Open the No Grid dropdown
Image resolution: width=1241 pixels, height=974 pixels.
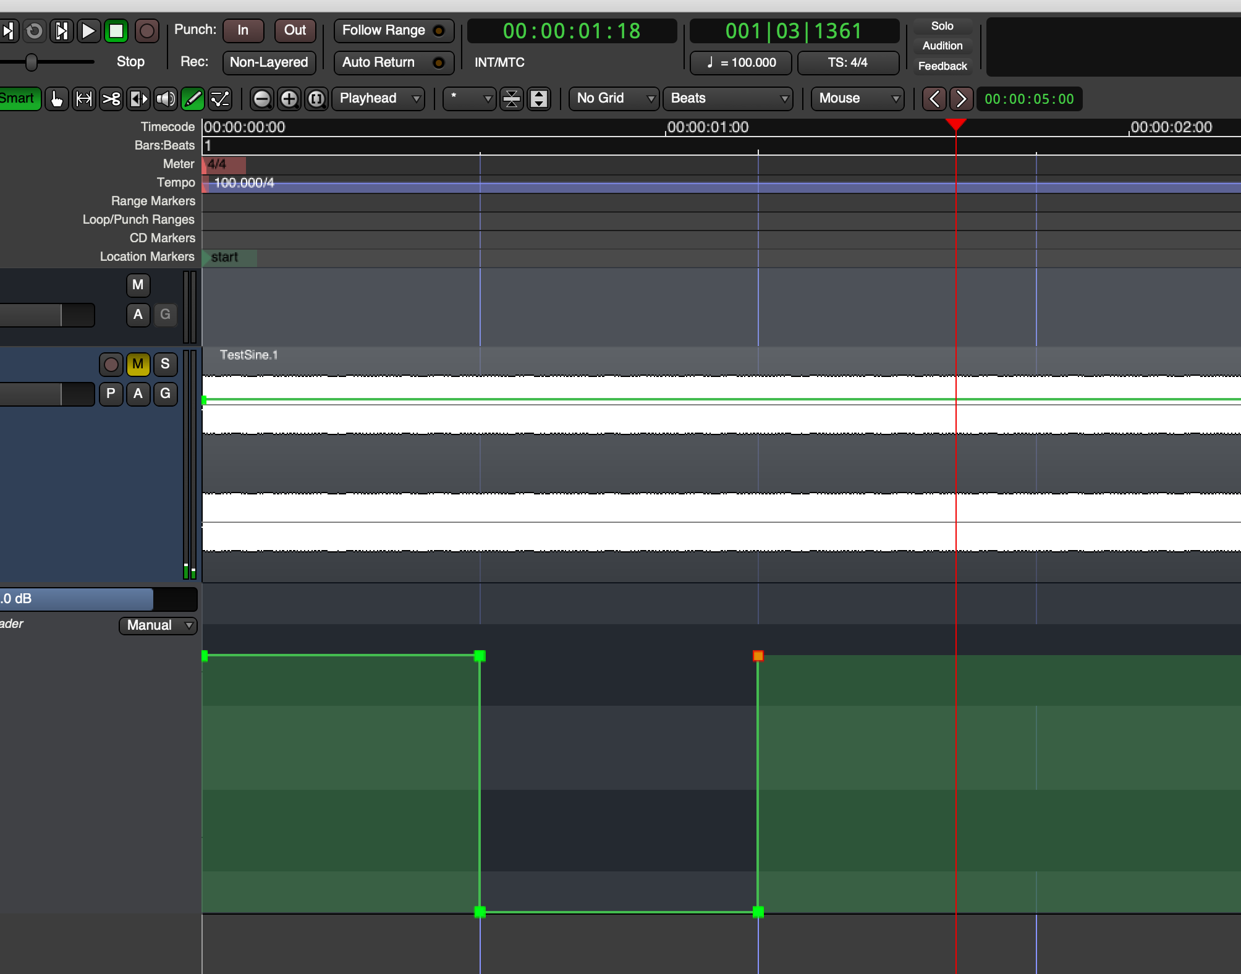[x=613, y=98]
